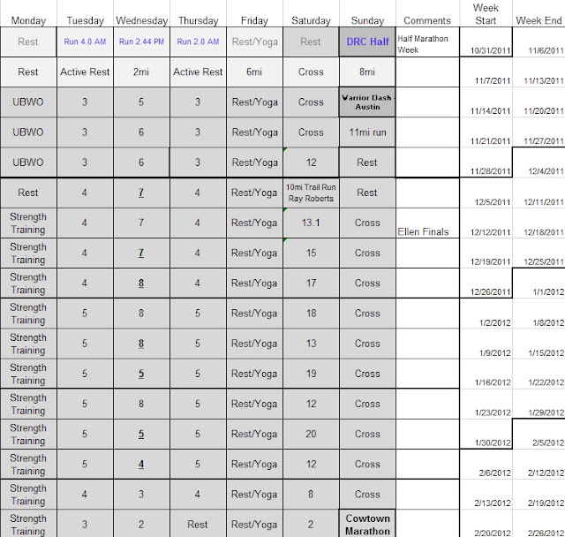Select the 2/13/2012 week start date
The height and width of the screenshot is (537, 565).
point(486,494)
